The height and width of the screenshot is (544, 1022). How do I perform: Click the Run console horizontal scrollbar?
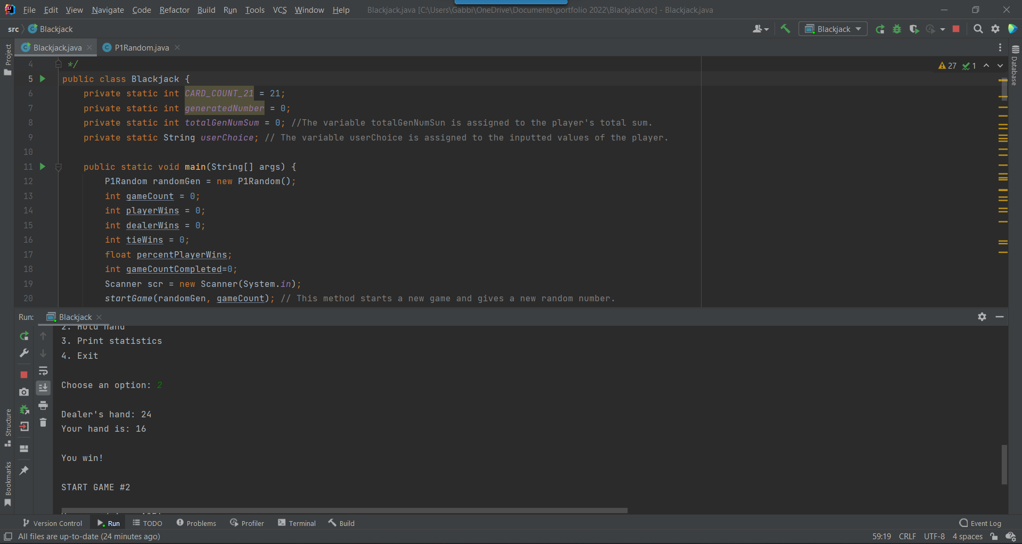(344, 510)
